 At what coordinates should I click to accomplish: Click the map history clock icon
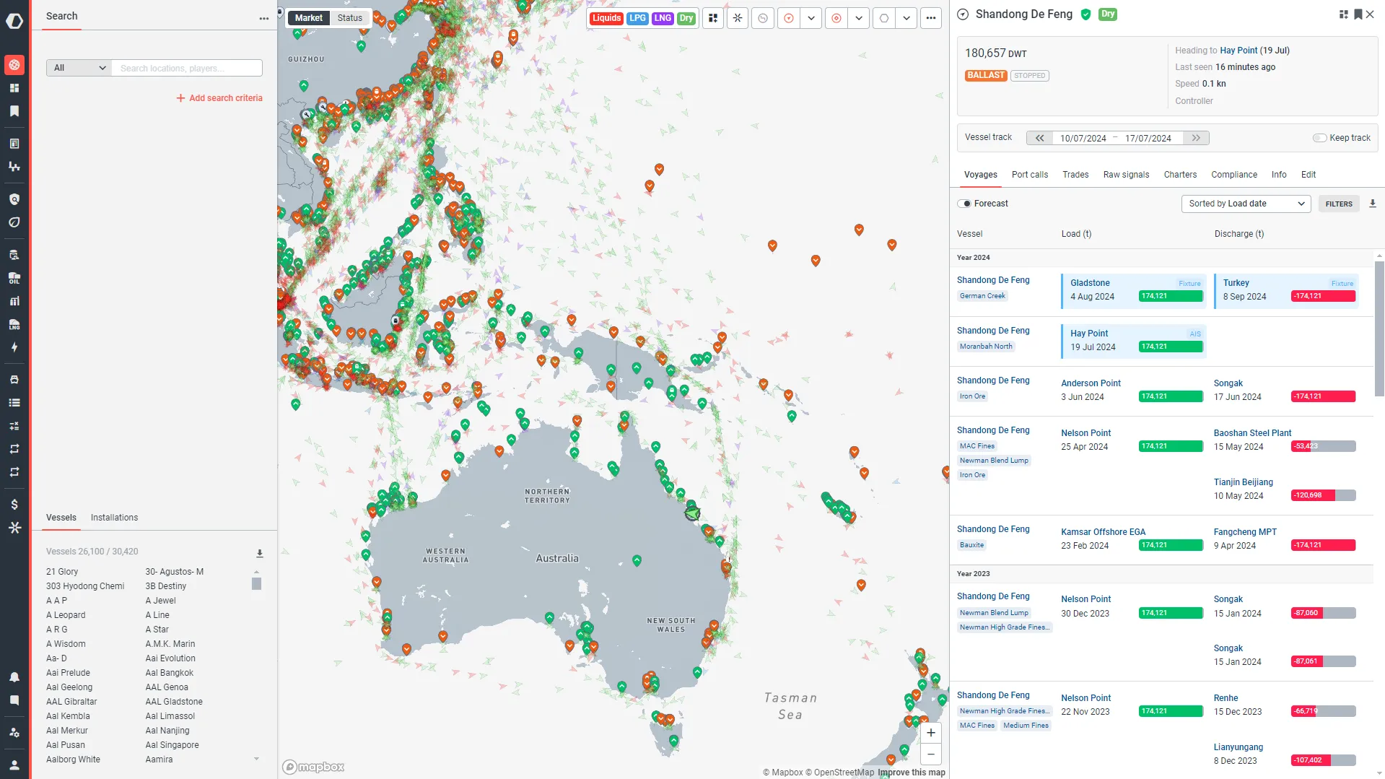coord(763,18)
